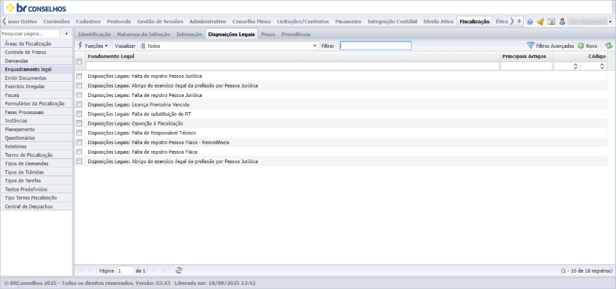Switch to the Prazo tab
The height and width of the screenshot is (289, 616).
(268, 34)
